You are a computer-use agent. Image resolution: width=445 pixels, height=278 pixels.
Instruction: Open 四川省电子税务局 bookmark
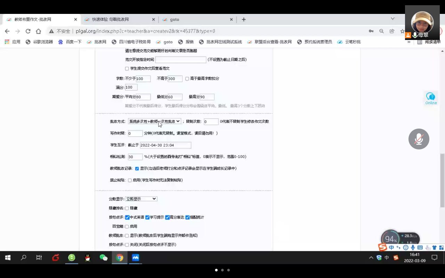point(131,42)
